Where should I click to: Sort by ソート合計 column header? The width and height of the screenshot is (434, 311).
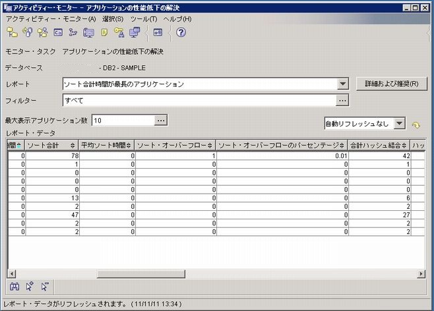(51, 145)
